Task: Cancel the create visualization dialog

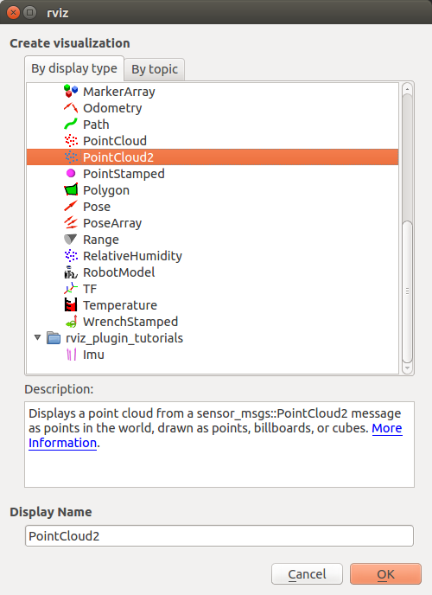Action: (307, 574)
